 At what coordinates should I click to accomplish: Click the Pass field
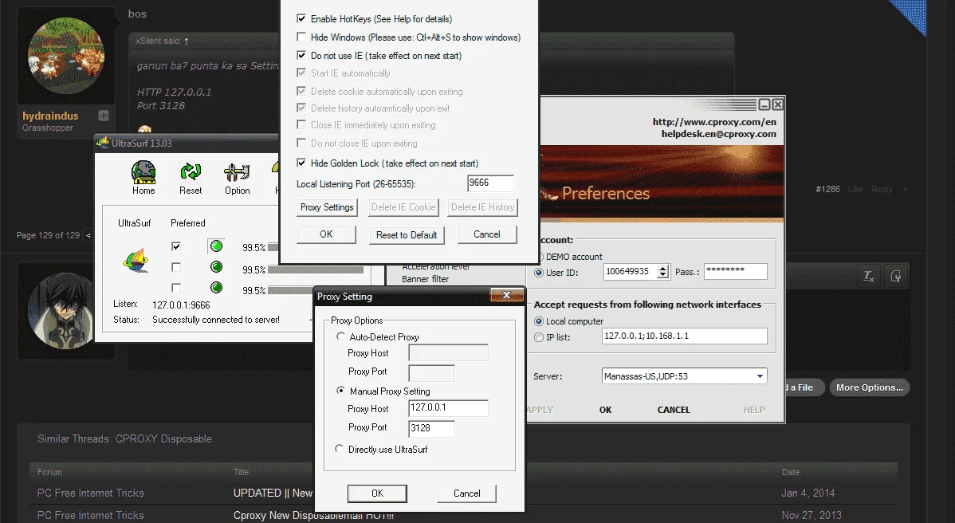click(735, 272)
